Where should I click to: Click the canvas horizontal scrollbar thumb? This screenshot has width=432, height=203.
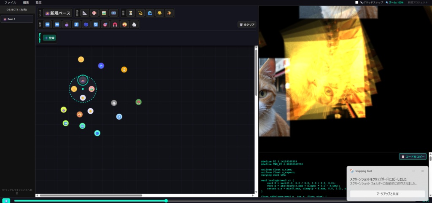point(91,195)
